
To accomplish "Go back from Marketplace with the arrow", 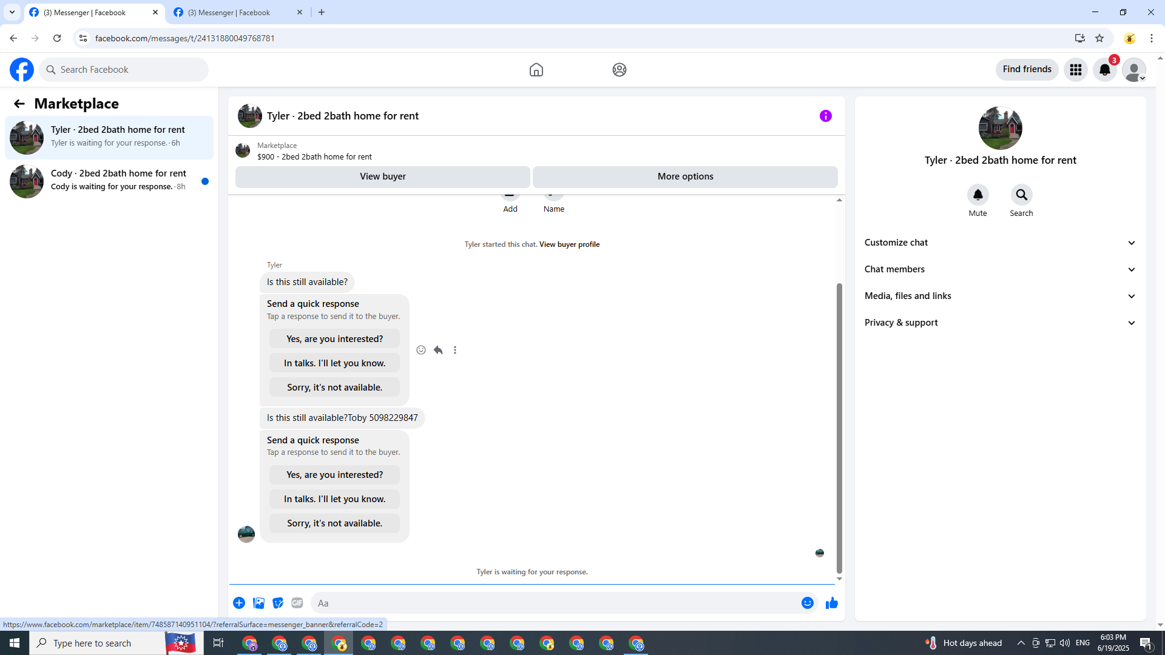I will [x=19, y=104].
